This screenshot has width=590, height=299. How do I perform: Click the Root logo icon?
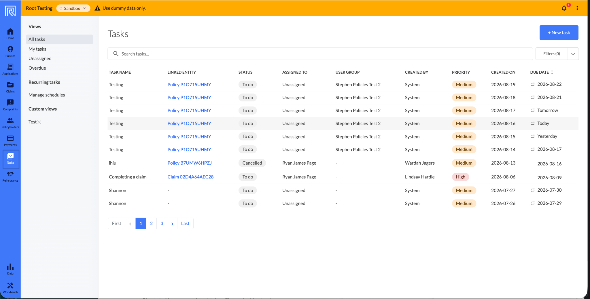point(10,11)
